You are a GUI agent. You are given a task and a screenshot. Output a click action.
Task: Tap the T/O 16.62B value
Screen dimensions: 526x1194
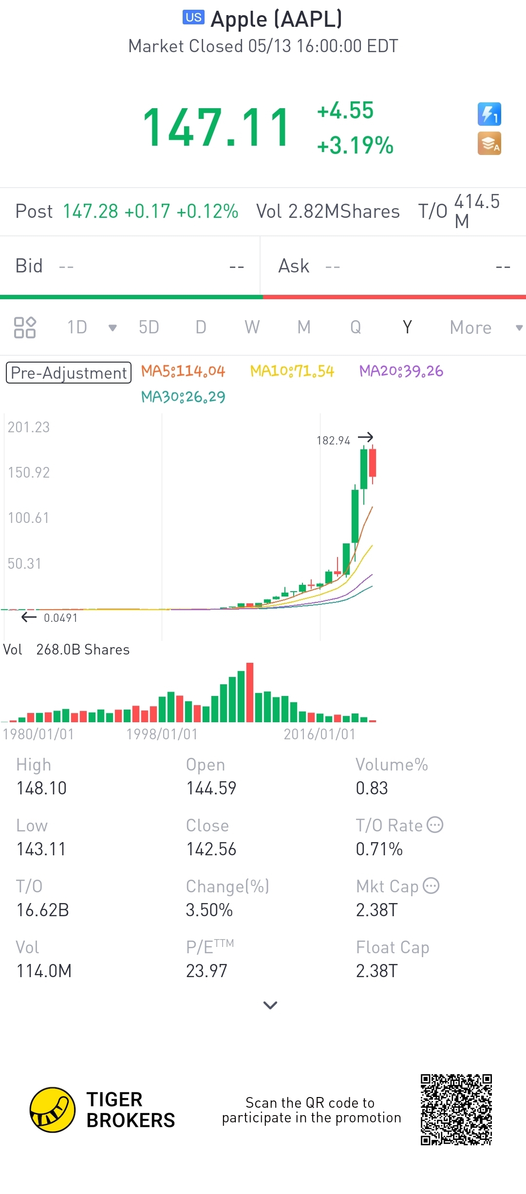click(x=43, y=910)
